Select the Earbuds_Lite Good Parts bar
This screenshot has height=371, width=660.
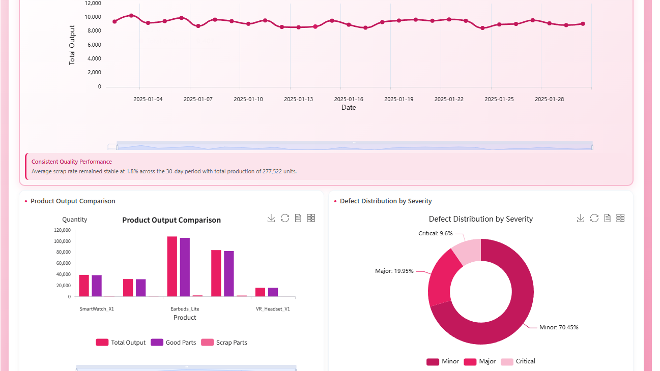(x=185, y=267)
